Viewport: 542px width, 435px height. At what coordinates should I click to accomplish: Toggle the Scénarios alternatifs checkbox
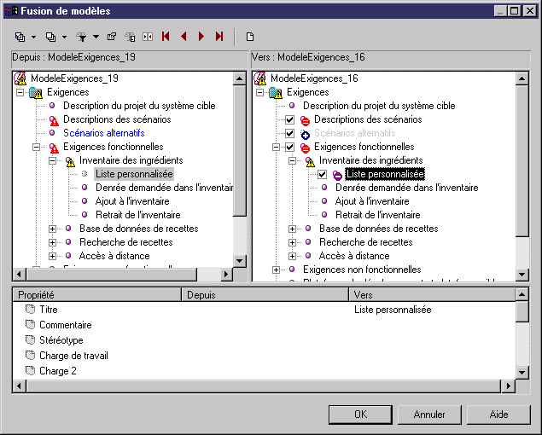(289, 134)
